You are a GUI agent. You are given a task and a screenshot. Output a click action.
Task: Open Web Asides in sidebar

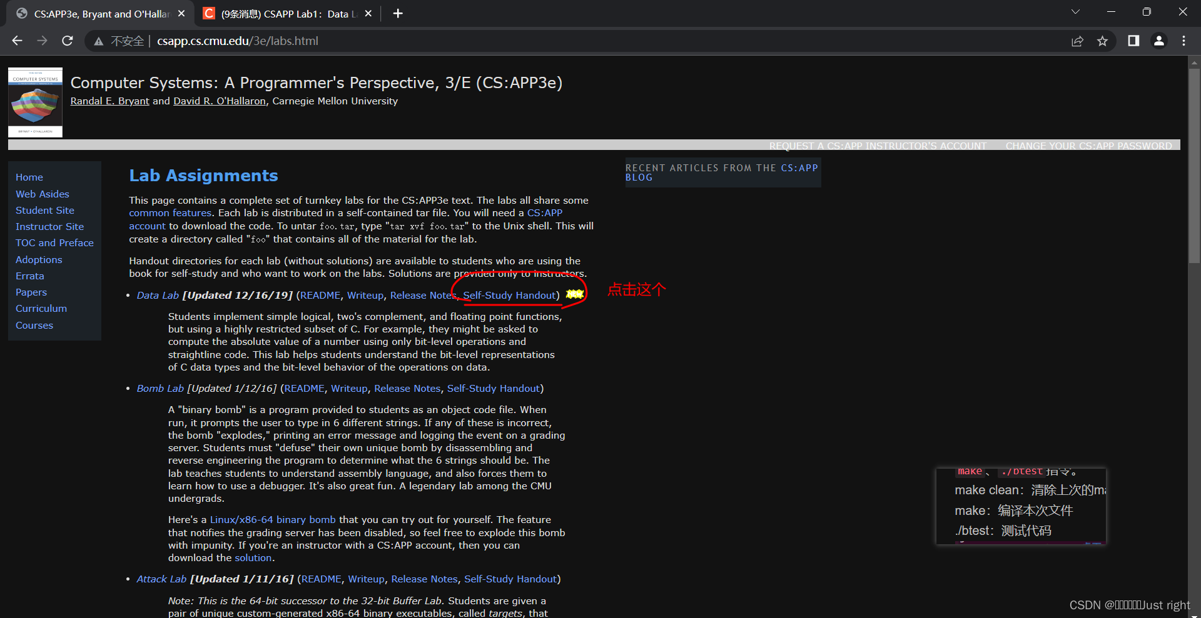click(x=43, y=194)
